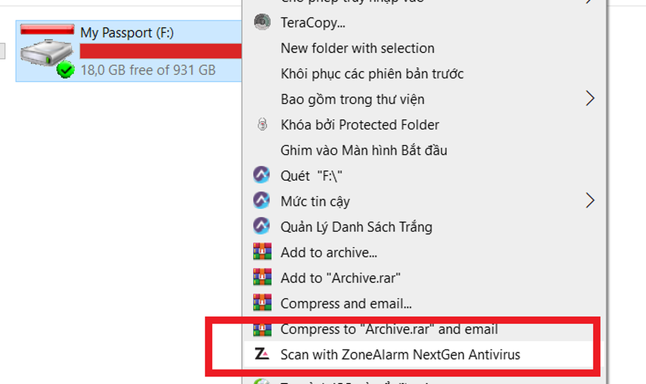This screenshot has width=646, height=384.
Task: Select the My Passport (F:) drive label
Action: coord(127,32)
